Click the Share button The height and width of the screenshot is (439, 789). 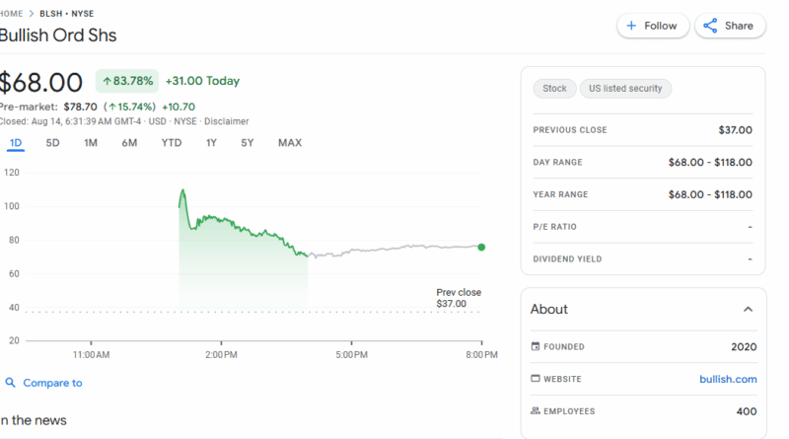(x=730, y=26)
